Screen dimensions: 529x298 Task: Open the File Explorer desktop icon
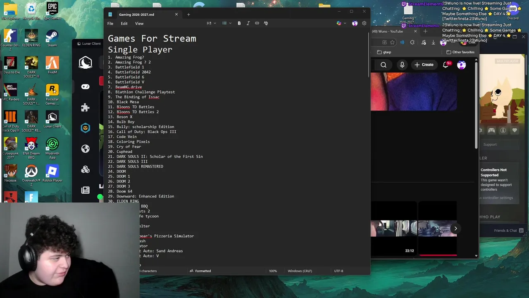[10, 11]
